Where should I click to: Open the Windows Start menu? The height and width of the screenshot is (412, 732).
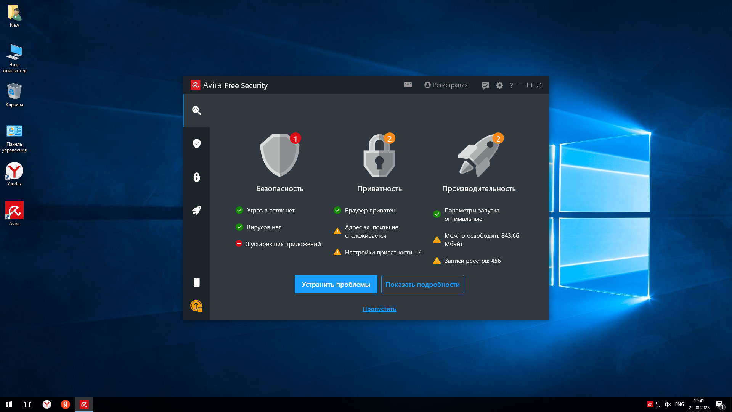point(9,404)
